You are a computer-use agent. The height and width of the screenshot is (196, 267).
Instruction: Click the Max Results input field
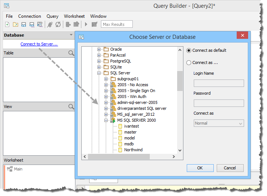[x=117, y=24]
